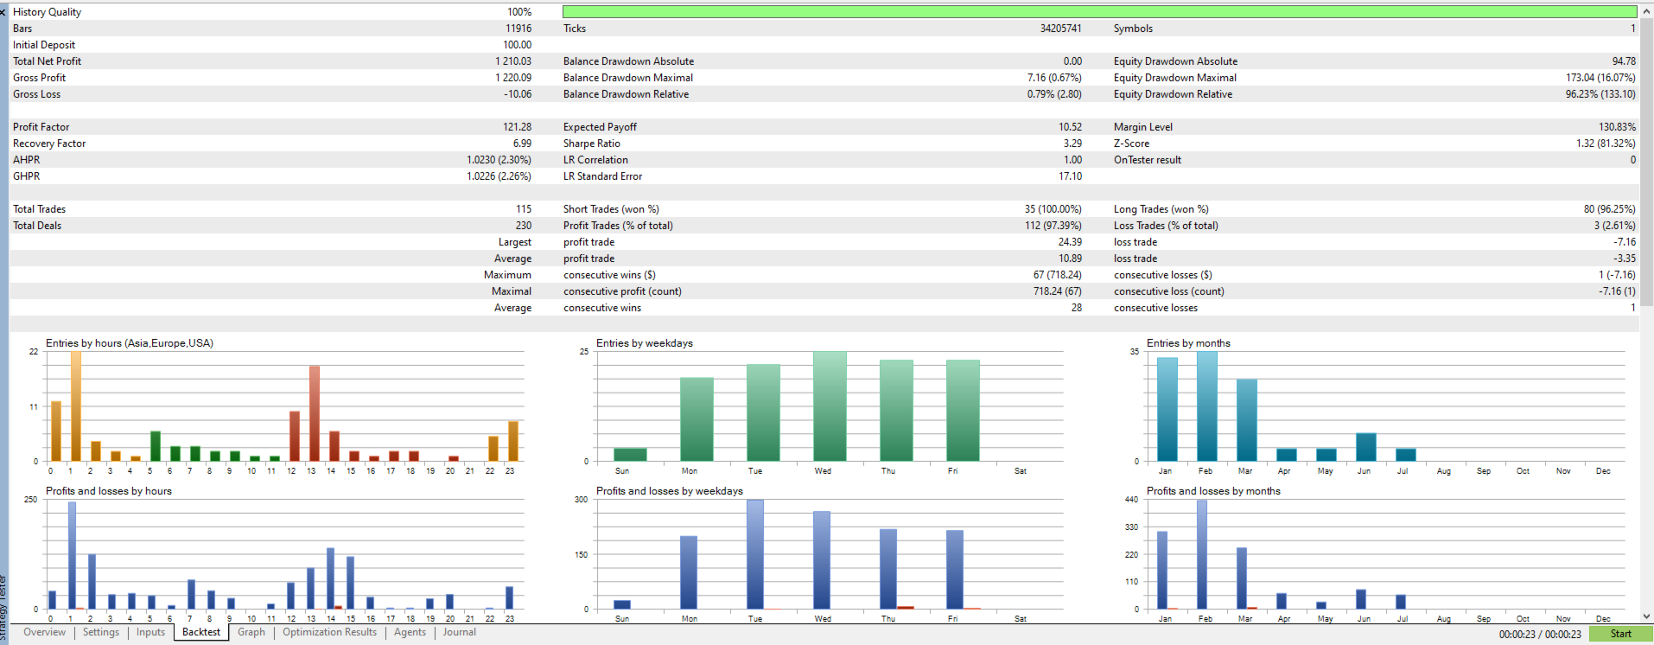
Task: Click the AHPR value 1.0230 (2.30%)
Action: coord(499,160)
